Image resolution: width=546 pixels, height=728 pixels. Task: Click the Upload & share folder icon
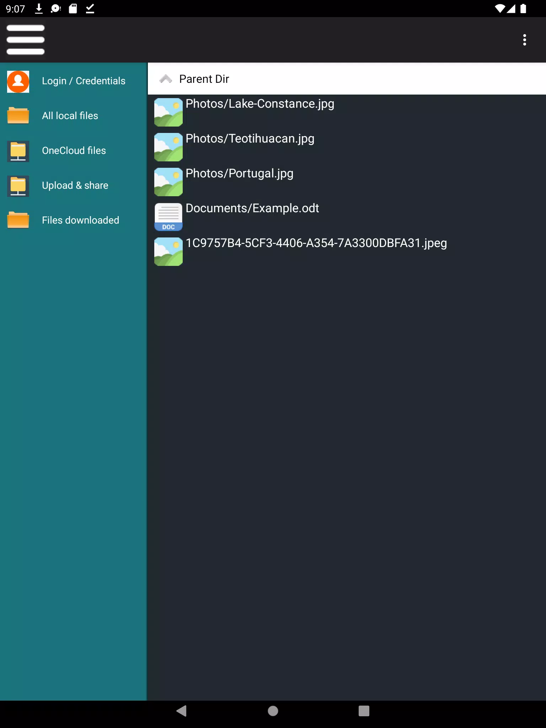tap(18, 186)
